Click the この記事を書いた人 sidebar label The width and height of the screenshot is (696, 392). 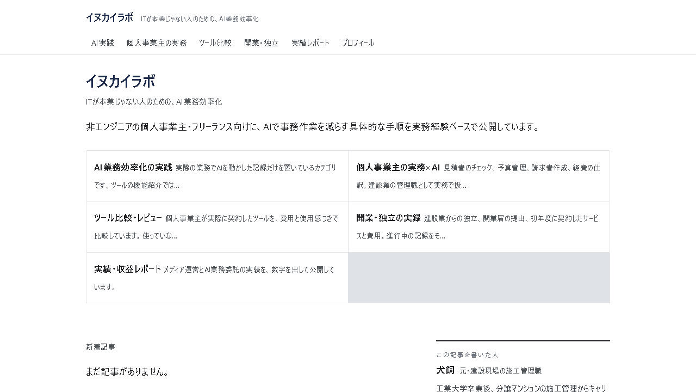(x=467, y=355)
